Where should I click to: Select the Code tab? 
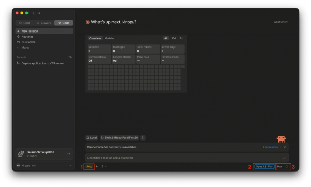64,23
